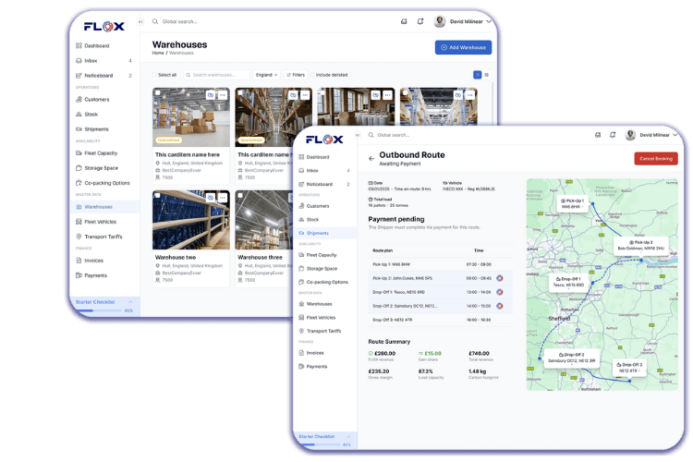Open the chat icon in the Warehouses window header
The image size is (693, 462).
tap(404, 21)
